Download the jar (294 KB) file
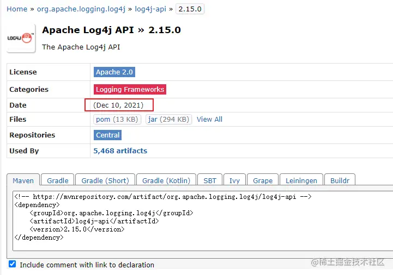The image size is (393, 275). (x=168, y=119)
